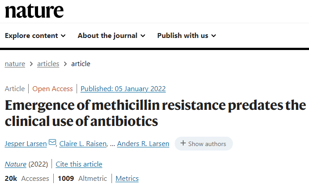The height and width of the screenshot is (188, 309).
Task: Expand the About the journal arrow
Action: click(x=143, y=36)
